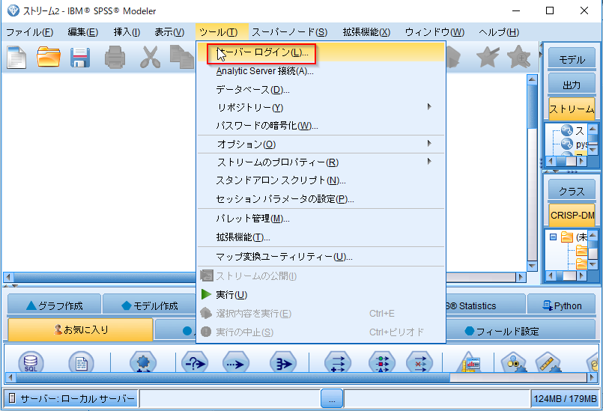This screenshot has height=411, width=603.
Task: Switch to the ストリーム manager tab
Action: pyautogui.click(x=572, y=109)
